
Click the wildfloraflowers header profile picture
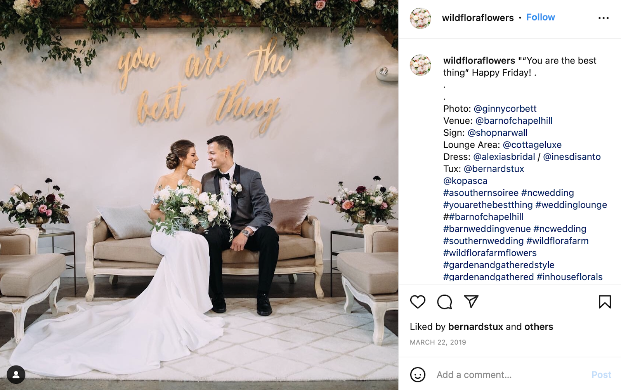(x=420, y=18)
